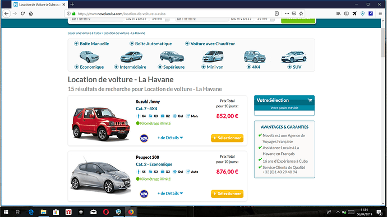Launch Opera from the taskbar
The width and height of the screenshot is (387, 217).
[106, 212]
